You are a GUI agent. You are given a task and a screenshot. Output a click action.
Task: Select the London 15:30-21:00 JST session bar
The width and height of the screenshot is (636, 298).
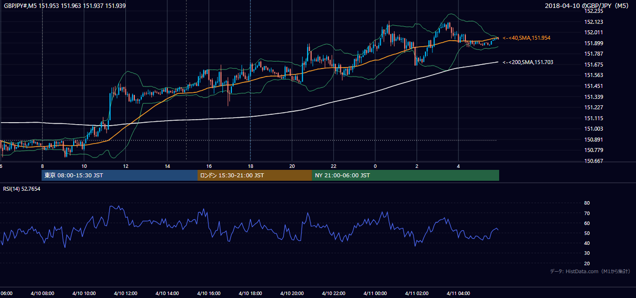point(255,175)
